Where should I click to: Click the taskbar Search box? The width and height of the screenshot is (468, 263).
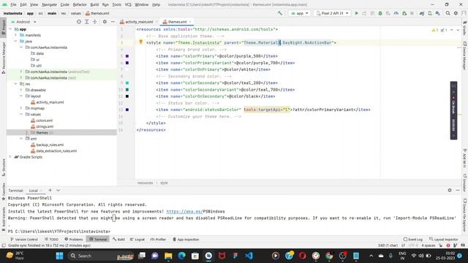pyautogui.click(x=102, y=256)
